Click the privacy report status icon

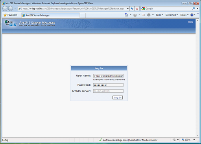point(174,140)
